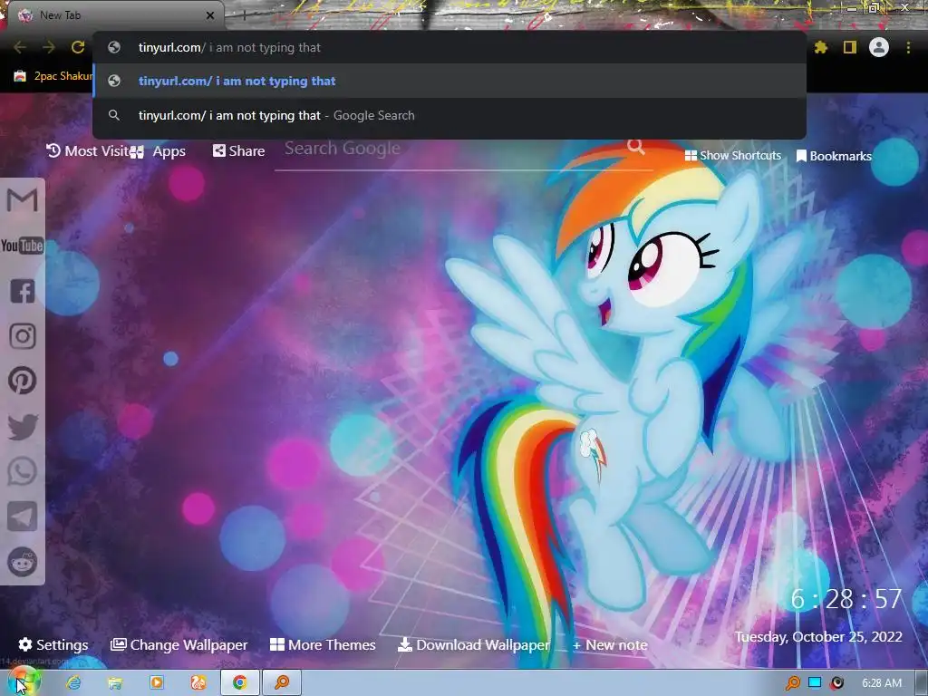Open Pinterest sidebar shortcut

pyautogui.click(x=23, y=381)
